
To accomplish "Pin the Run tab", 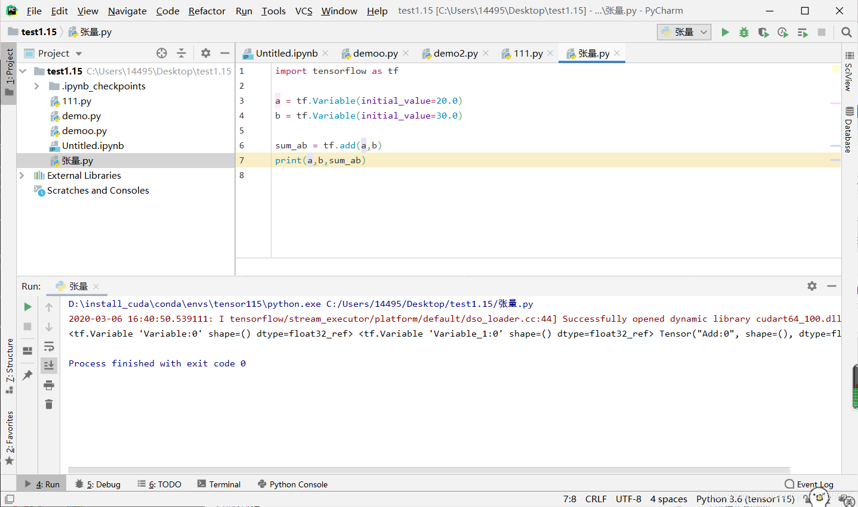I will [x=27, y=375].
